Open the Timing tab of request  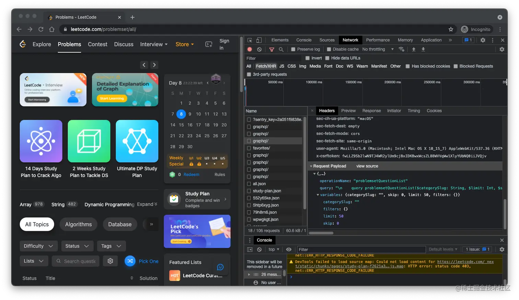tap(414, 111)
